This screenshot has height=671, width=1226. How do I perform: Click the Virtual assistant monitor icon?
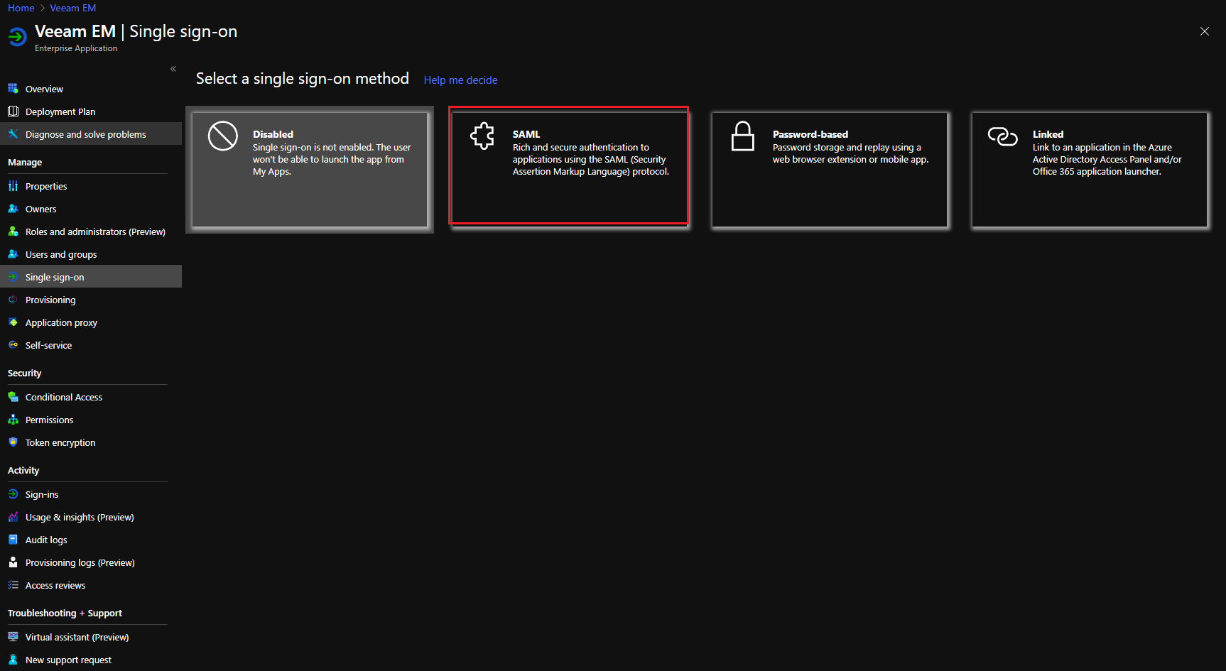13,637
